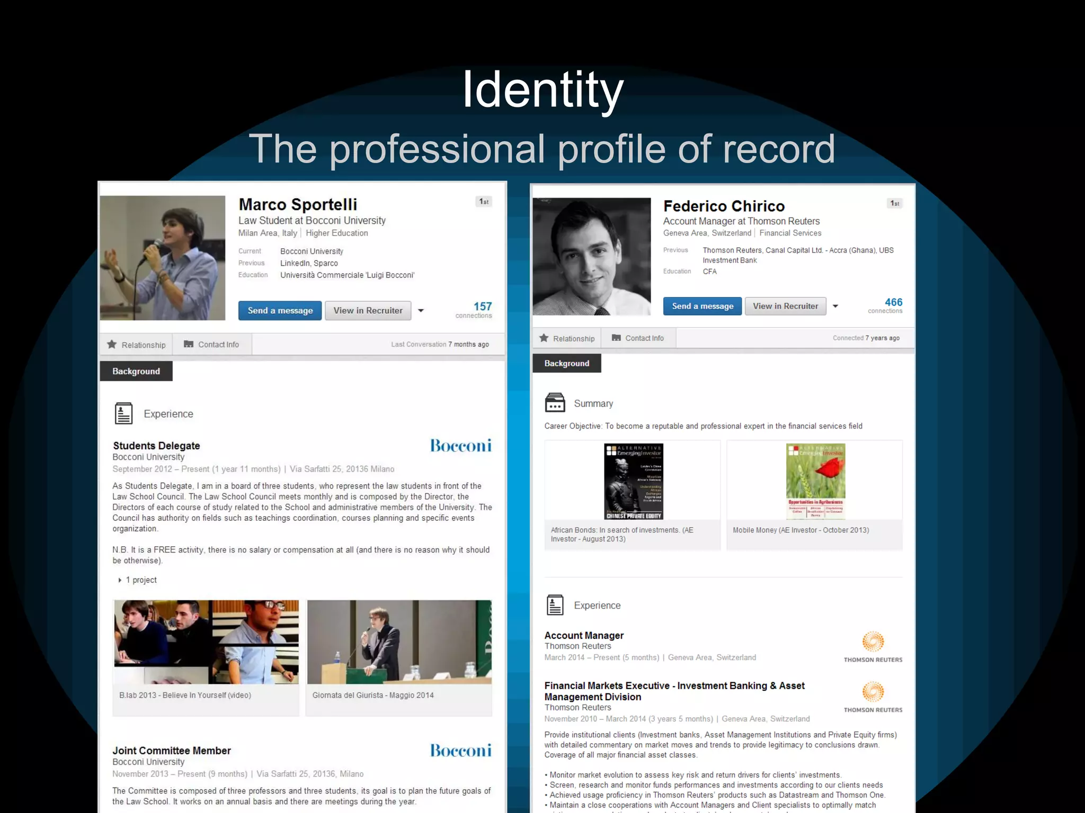Click Thomson Reuters logo beside Financial Markets Executive
Screen dimensions: 1085x813
[873, 697]
